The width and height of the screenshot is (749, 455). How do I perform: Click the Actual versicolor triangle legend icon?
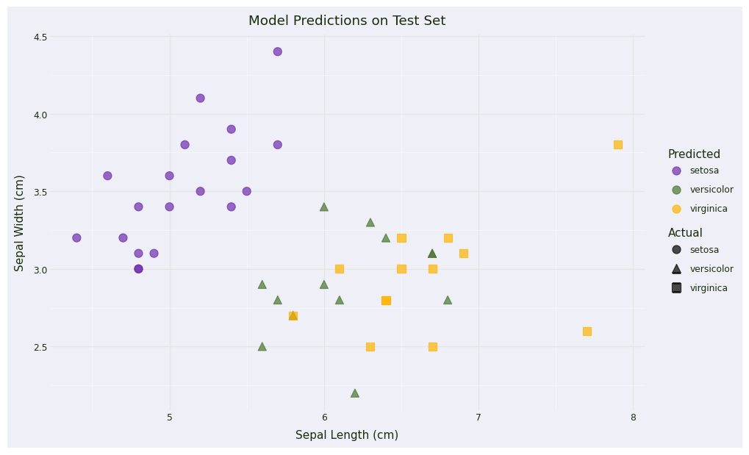[x=676, y=269]
